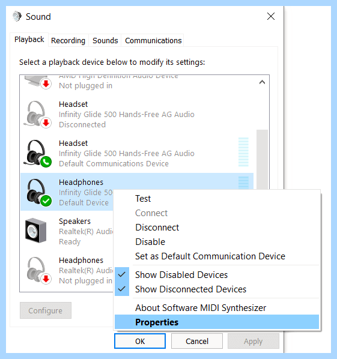Close the Sound dialog

(x=271, y=16)
